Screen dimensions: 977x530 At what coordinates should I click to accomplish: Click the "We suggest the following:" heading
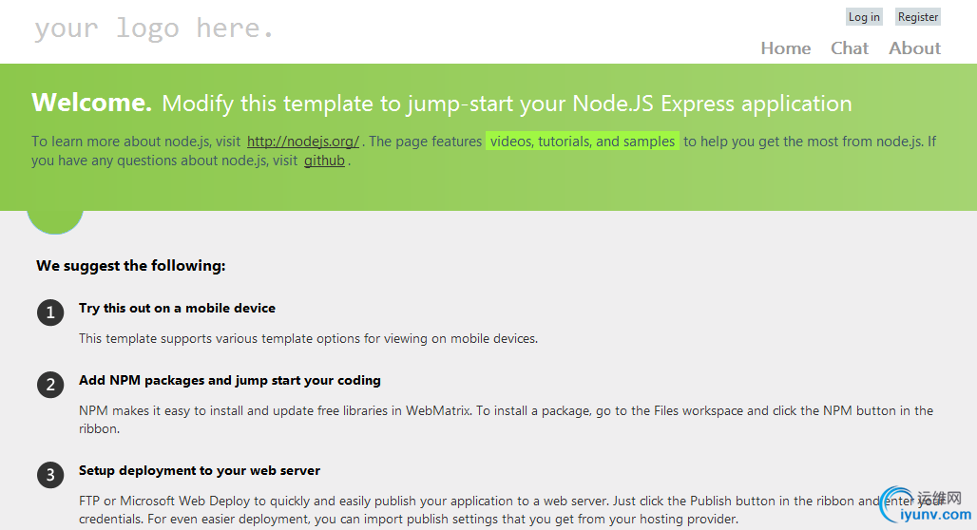click(131, 266)
